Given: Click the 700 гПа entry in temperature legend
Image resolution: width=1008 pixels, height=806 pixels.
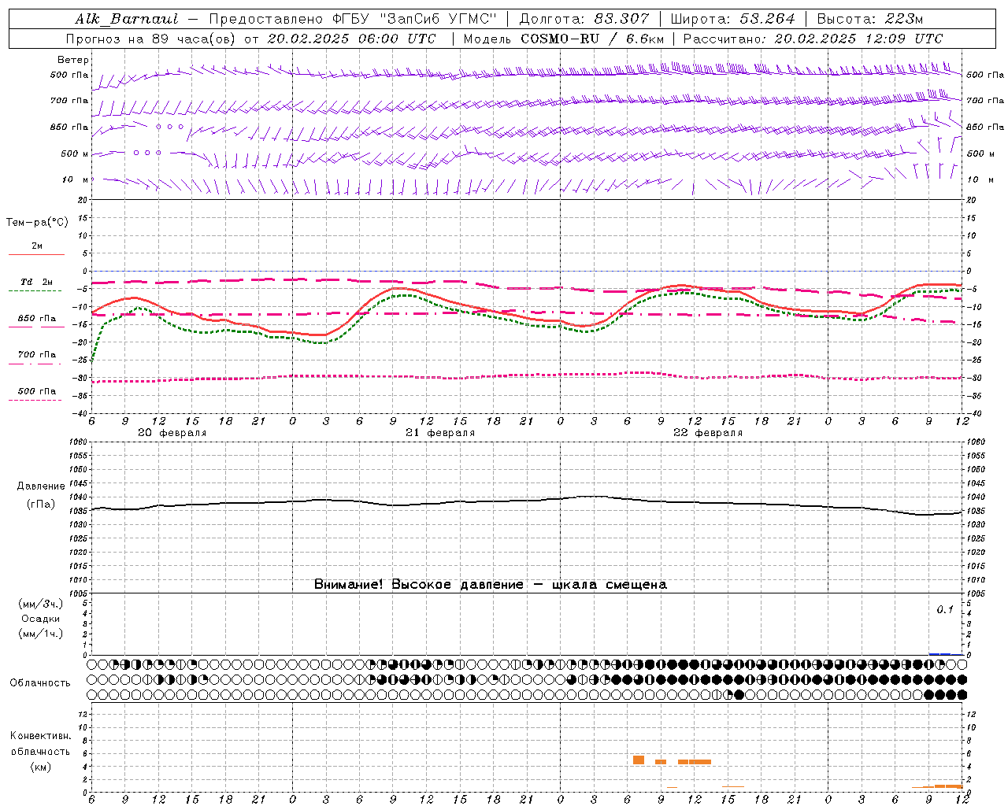Looking at the screenshot, I should pos(36,357).
